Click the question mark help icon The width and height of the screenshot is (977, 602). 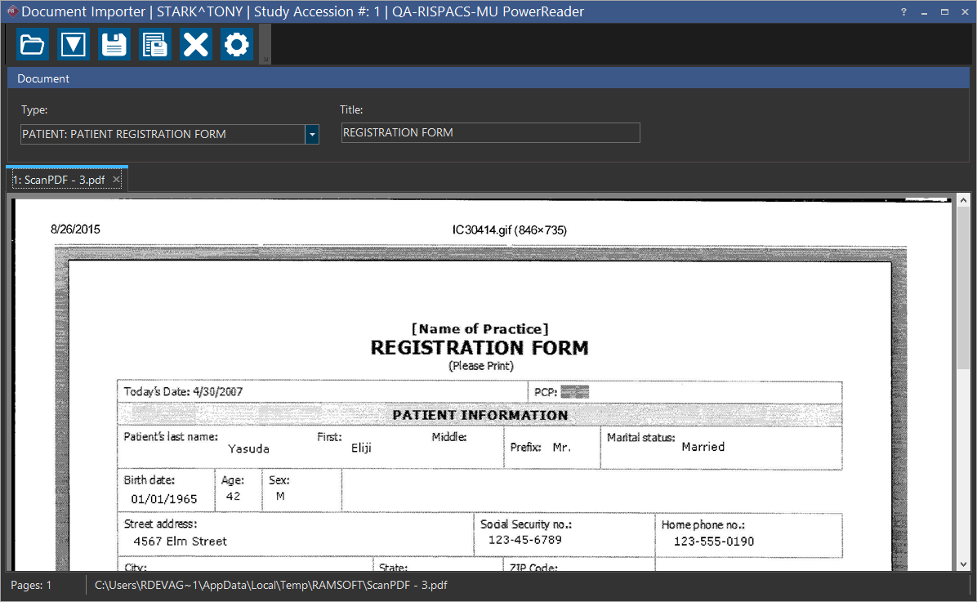pyautogui.click(x=903, y=12)
